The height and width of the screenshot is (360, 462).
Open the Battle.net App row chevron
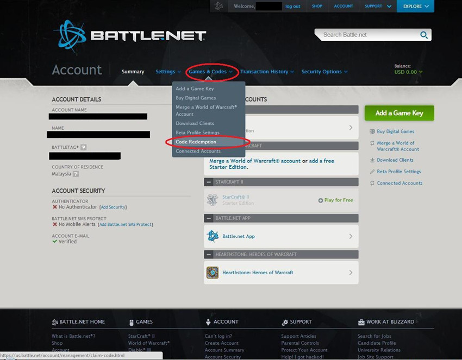pos(351,236)
